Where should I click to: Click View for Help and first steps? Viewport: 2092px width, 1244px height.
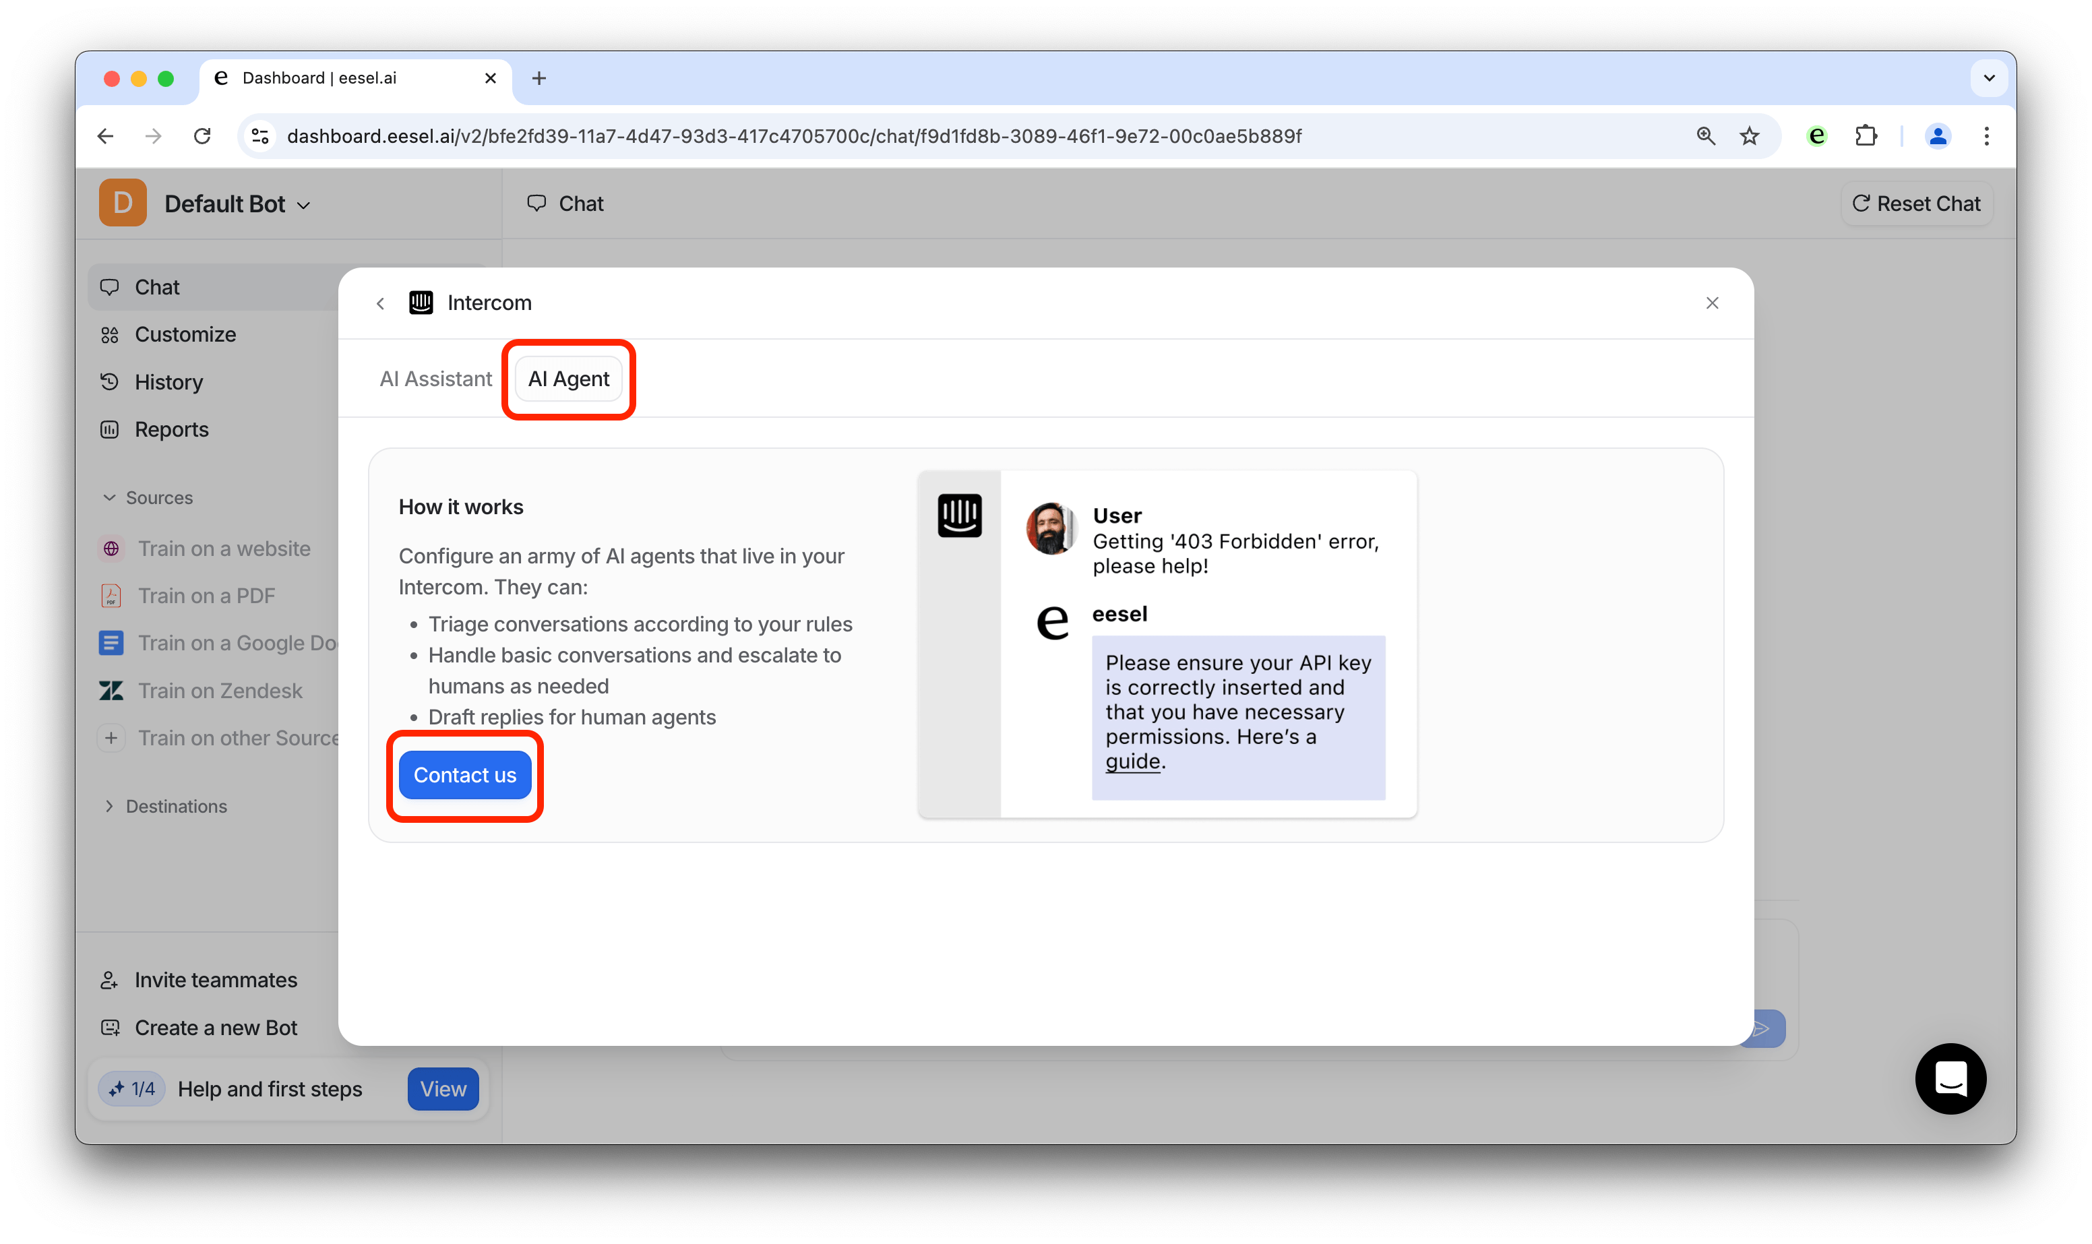tap(443, 1089)
